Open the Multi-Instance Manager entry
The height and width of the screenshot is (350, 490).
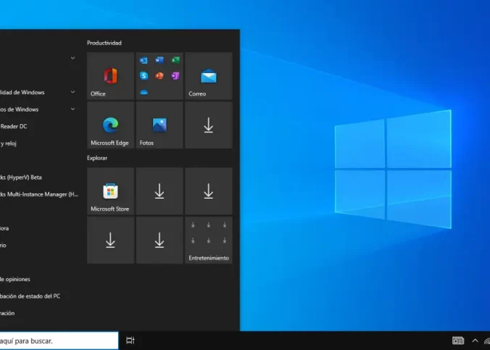click(39, 194)
